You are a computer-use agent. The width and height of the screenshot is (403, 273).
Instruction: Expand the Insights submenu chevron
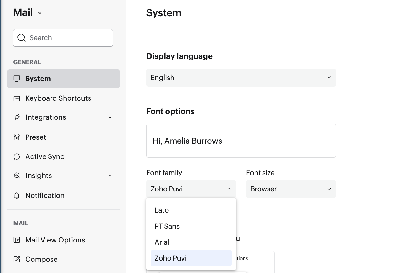pos(110,176)
